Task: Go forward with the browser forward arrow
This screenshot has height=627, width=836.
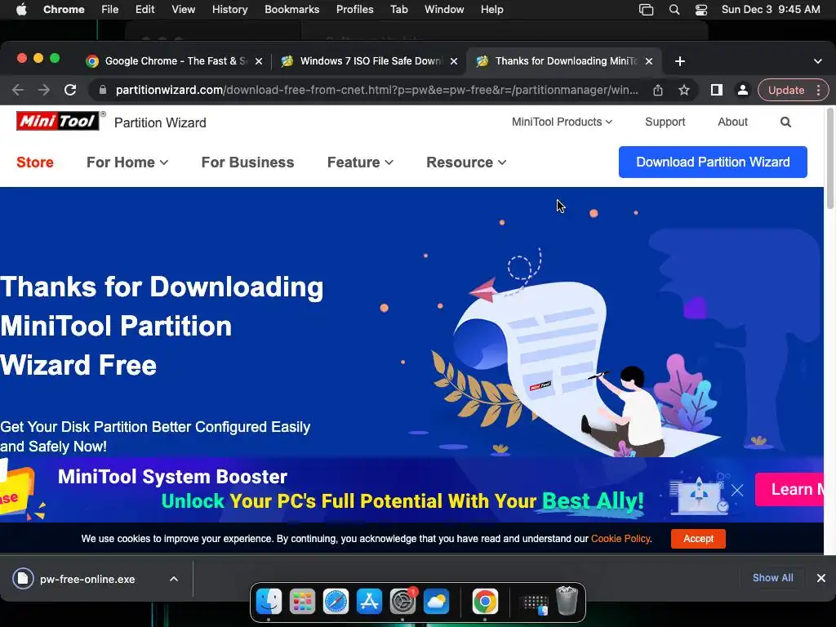Action: point(44,90)
